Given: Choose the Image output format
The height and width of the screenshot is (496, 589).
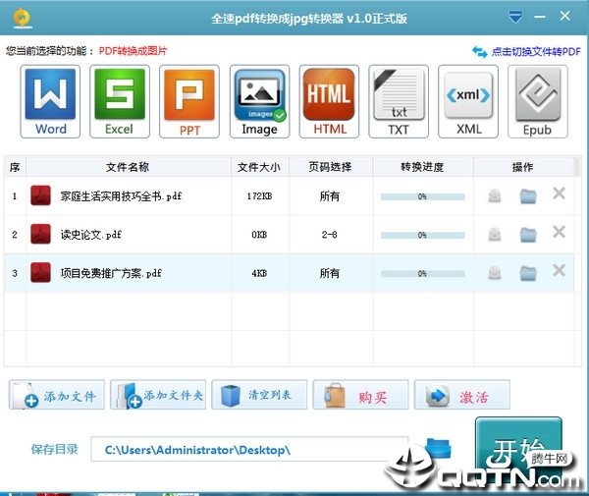Looking at the screenshot, I should point(259,101).
